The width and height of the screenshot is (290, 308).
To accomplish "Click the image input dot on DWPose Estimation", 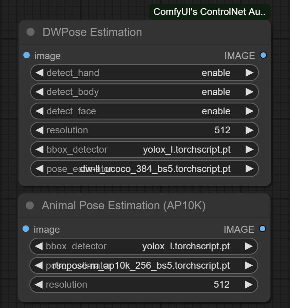I will point(26,55).
